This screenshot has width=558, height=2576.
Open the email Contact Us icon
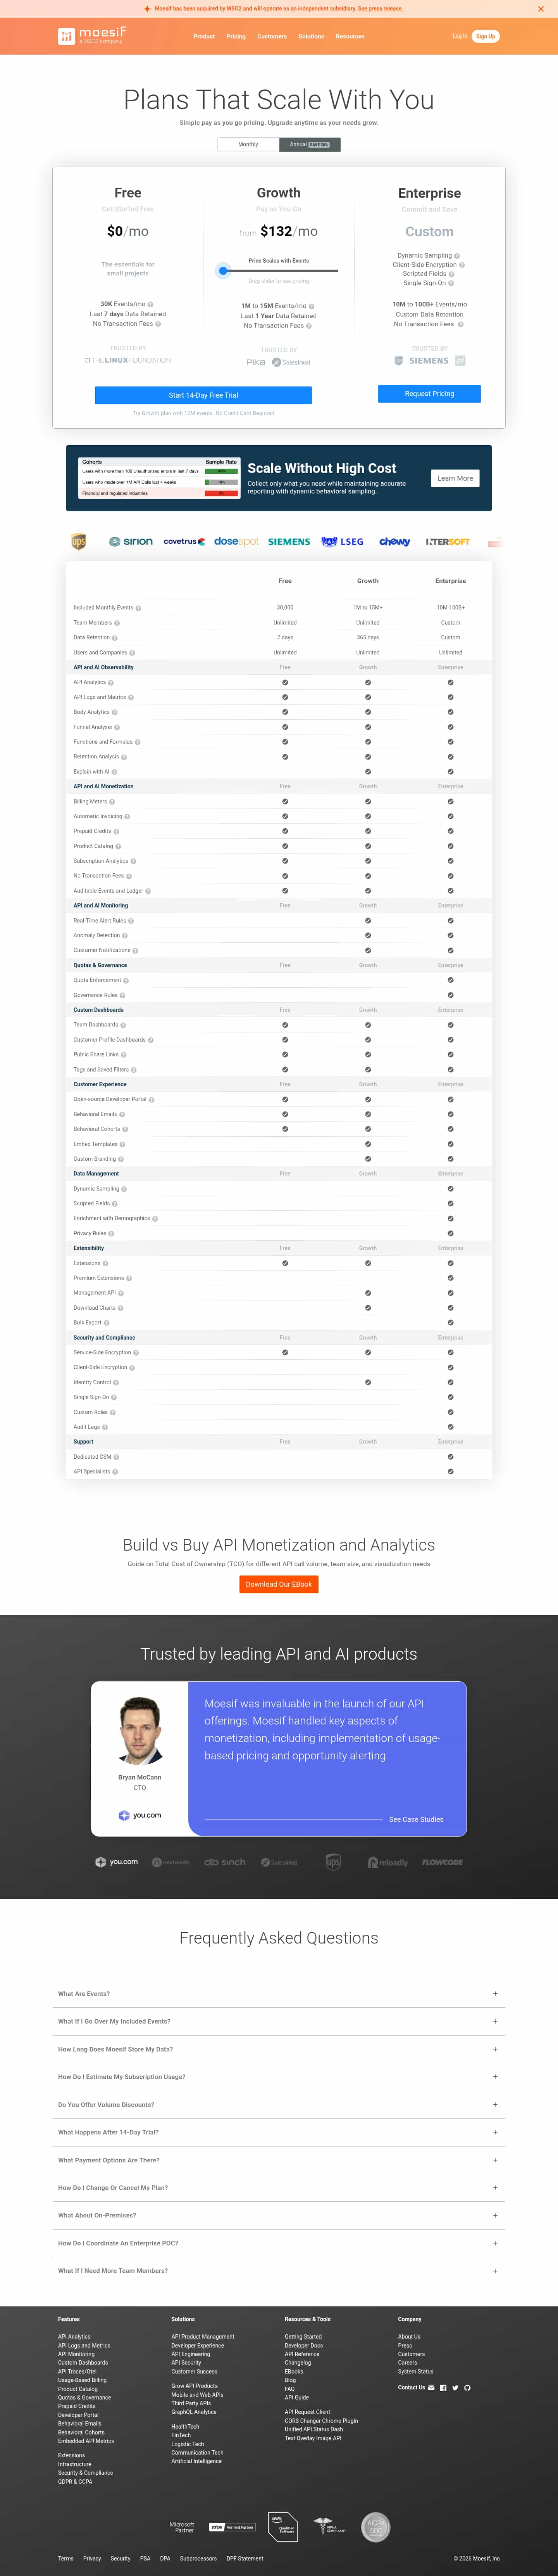coord(432,2388)
